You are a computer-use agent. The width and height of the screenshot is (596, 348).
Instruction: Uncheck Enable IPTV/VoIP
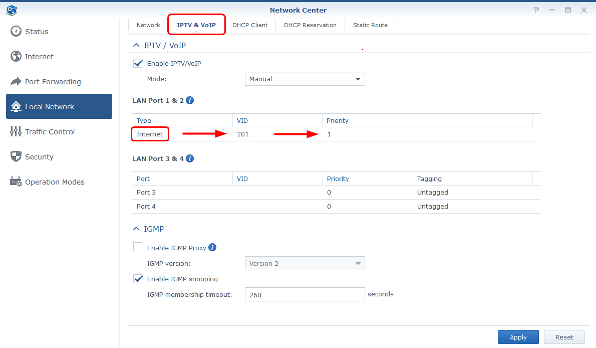(138, 63)
